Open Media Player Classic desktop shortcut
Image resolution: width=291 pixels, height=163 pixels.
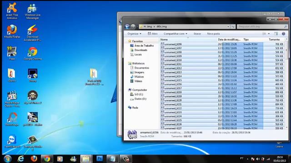coord(12,99)
